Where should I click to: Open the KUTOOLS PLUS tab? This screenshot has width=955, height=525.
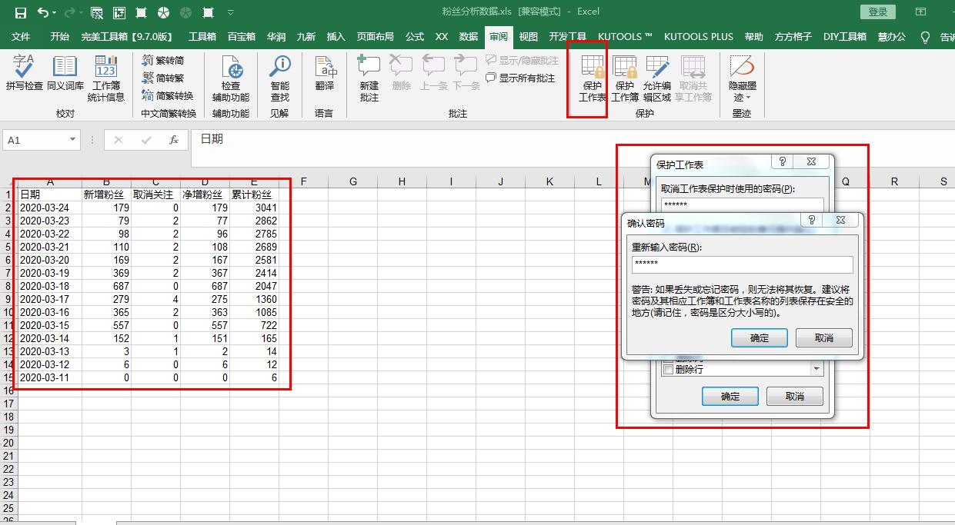point(697,36)
